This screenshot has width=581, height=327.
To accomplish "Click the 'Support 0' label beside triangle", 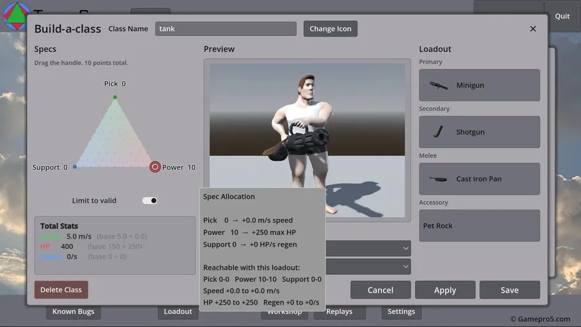I will click(x=50, y=167).
